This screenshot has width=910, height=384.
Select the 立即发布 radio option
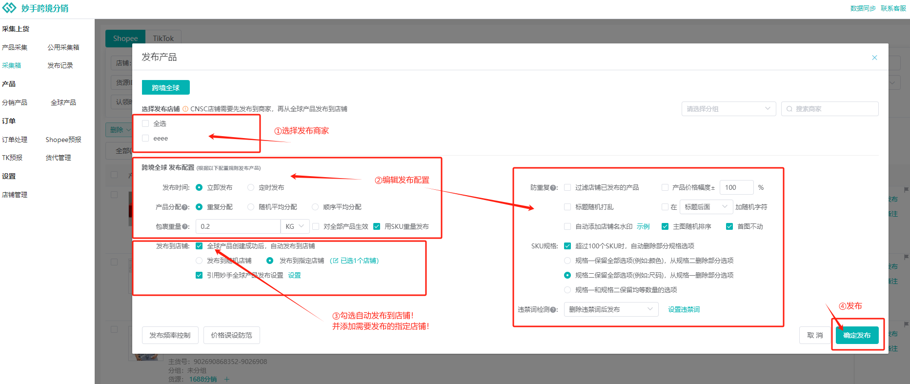tap(199, 187)
